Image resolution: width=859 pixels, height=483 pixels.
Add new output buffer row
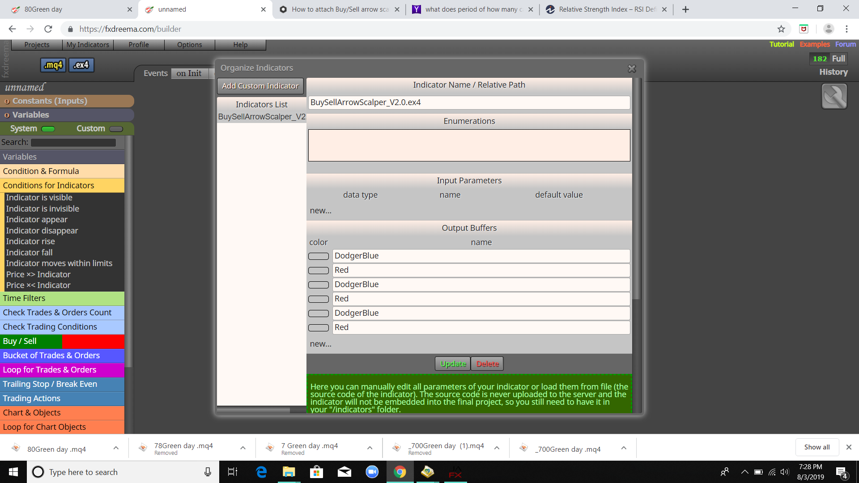pos(321,344)
